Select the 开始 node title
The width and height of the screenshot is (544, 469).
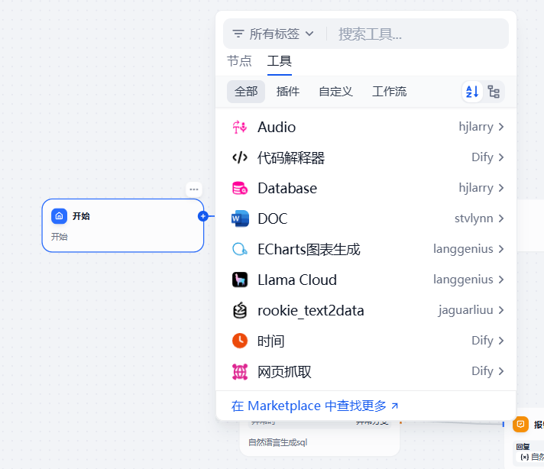point(81,216)
